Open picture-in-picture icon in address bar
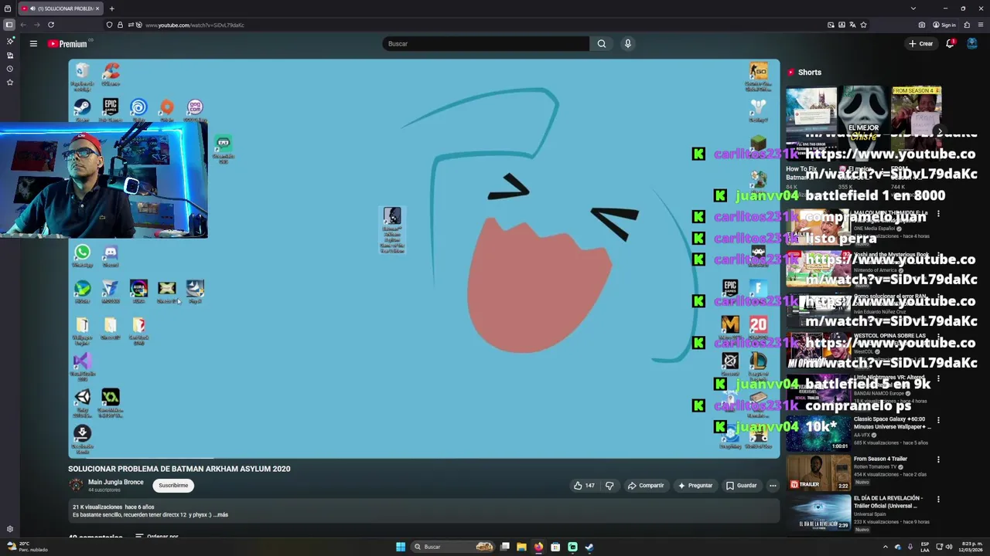This screenshot has width=990, height=556. tap(831, 25)
